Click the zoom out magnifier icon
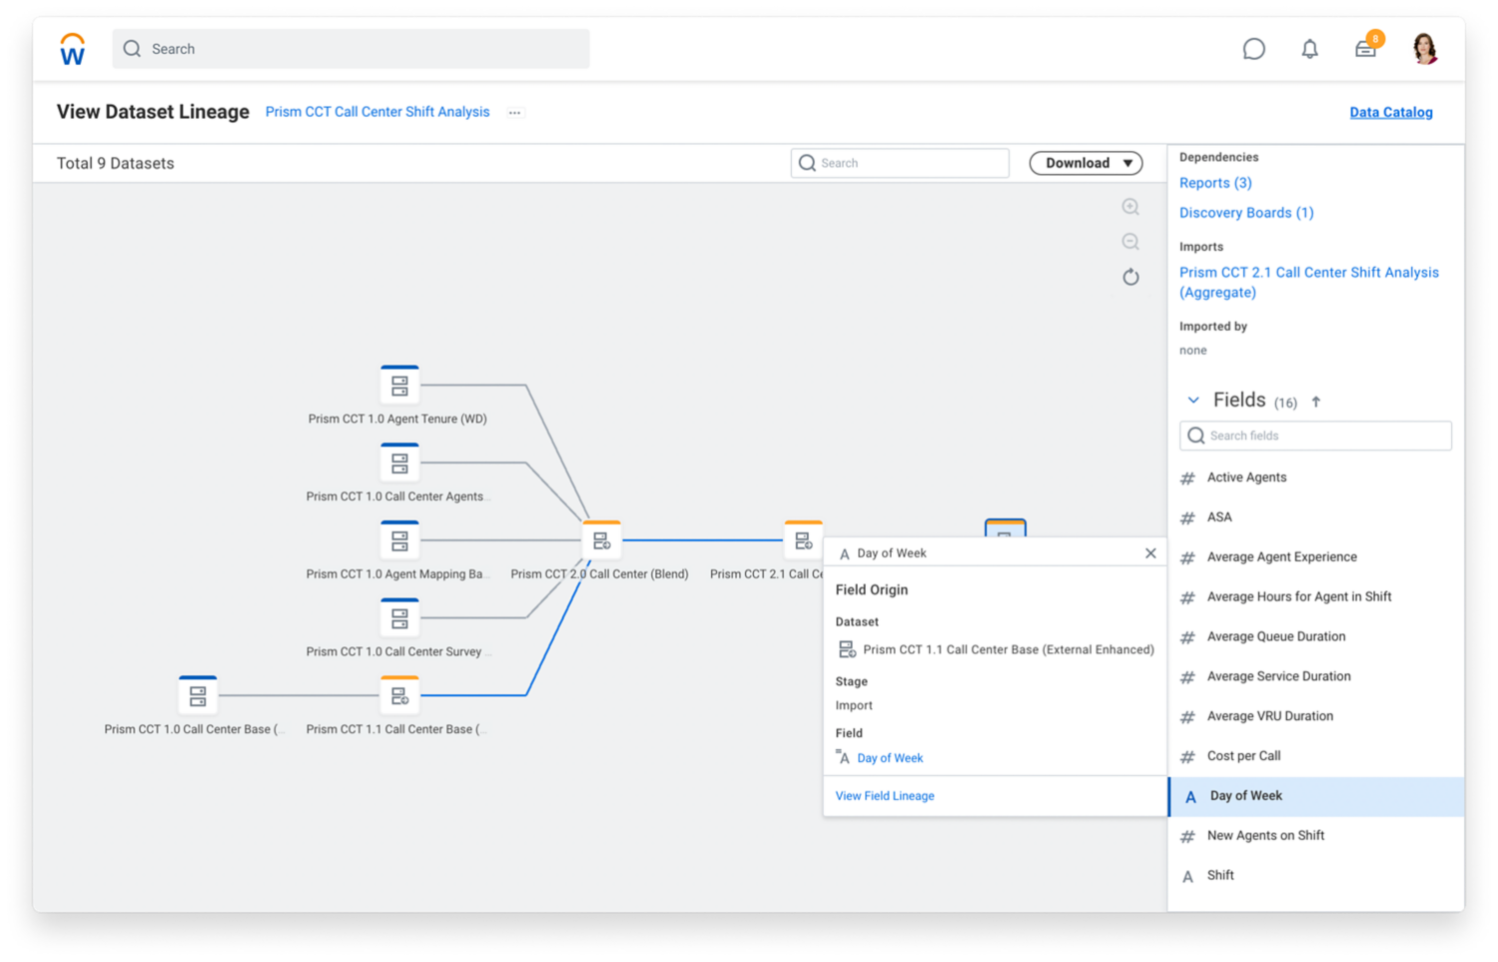The image size is (1498, 962). point(1130,242)
